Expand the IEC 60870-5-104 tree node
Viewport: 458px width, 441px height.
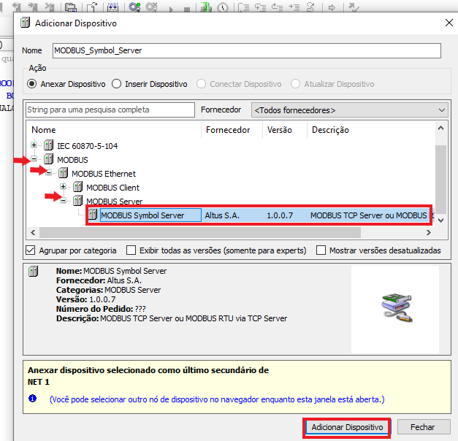pos(34,145)
